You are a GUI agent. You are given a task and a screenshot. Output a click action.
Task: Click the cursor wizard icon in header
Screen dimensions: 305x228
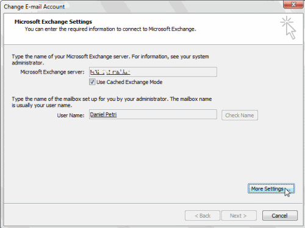click(289, 28)
